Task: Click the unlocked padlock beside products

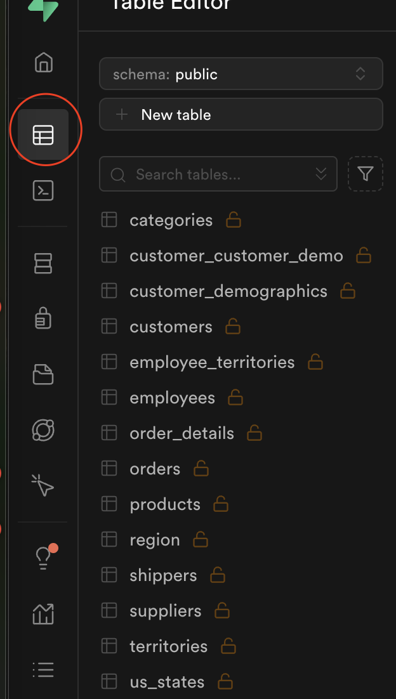Action: click(x=221, y=504)
